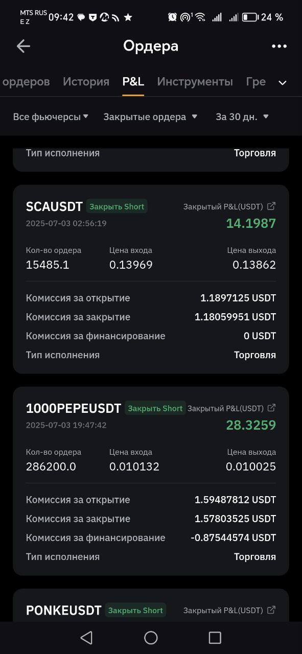Open the three-dots more menu
The width and height of the screenshot is (302, 654).
click(x=279, y=46)
